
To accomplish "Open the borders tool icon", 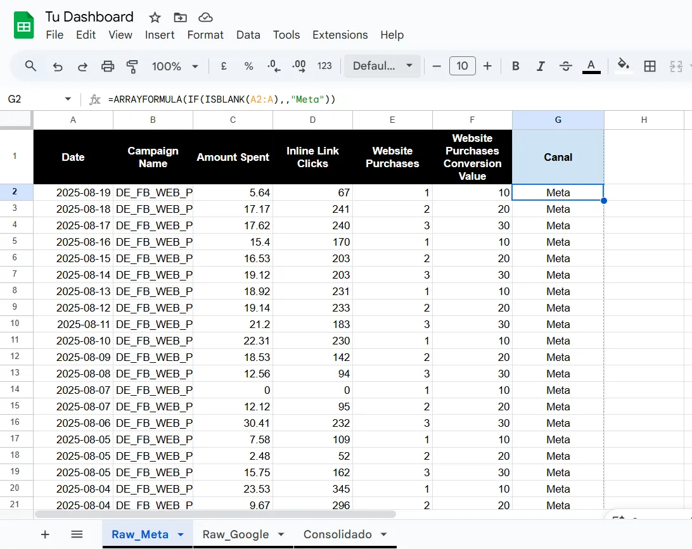I will [x=650, y=66].
